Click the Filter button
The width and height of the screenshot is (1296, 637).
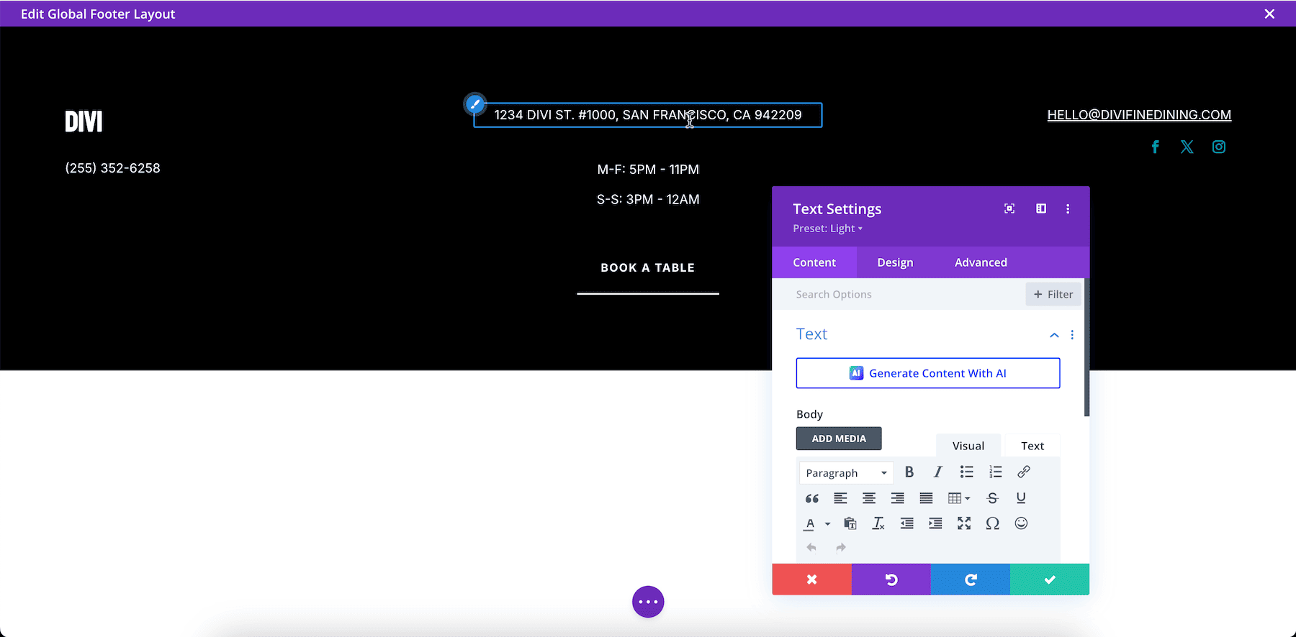[1053, 294]
